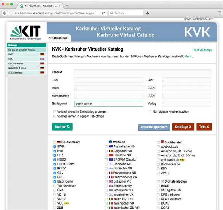223x210 pixels.
Task: Click the browser Suchen search box
Action: [x=126, y=13]
